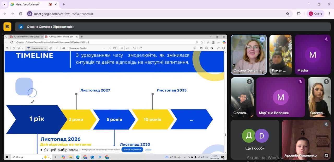Viewport: 334px width, 162px height.
Task: Click Запитати в Copilot button
Action: pos(78,48)
